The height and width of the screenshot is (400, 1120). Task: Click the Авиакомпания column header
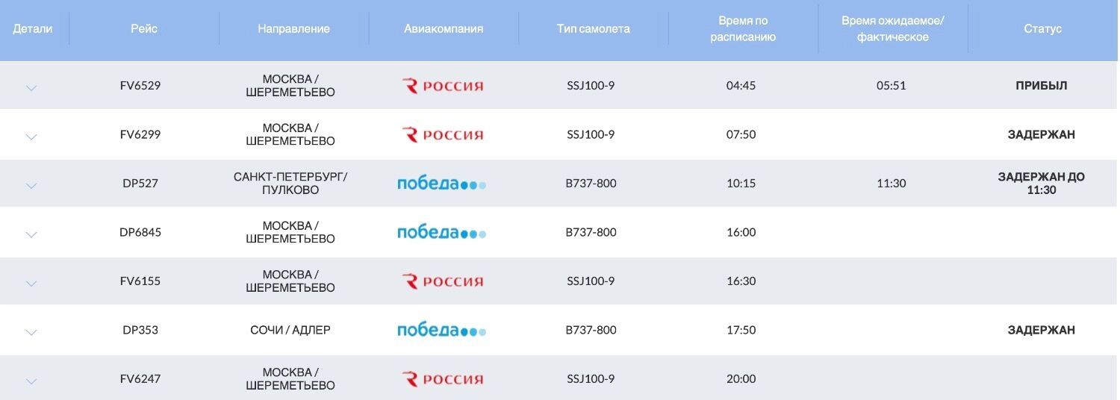(x=444, y=29)
